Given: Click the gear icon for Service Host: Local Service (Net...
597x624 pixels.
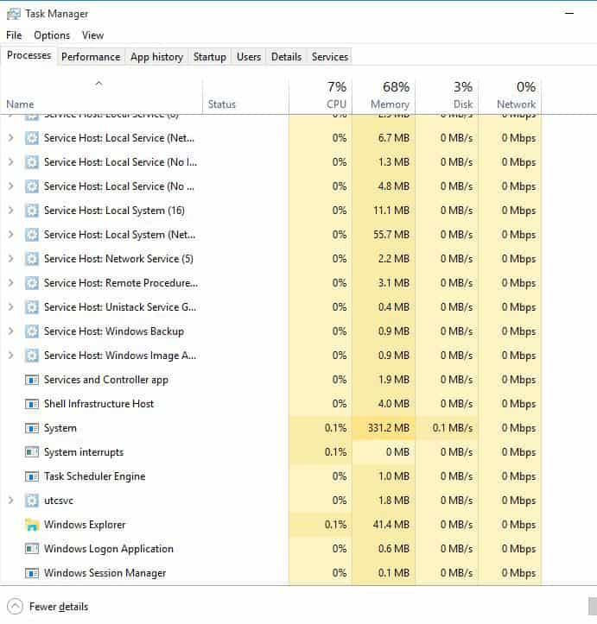Looking at the screenshot, I should click(31, 138).
